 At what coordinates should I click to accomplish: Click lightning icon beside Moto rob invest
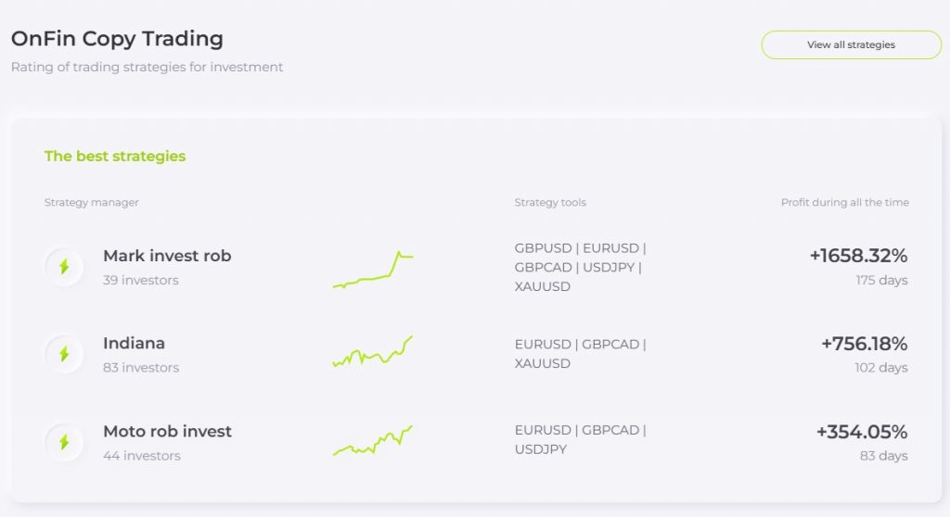pyautogui.click(x=64, y=442)
